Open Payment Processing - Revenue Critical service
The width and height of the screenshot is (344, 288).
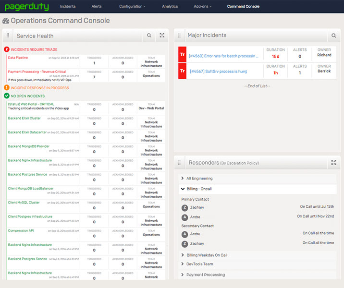[37, 72]
